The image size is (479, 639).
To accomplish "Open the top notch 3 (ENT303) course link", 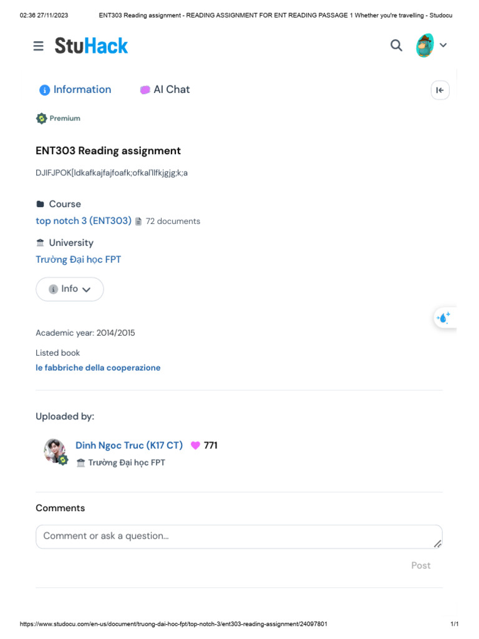I will [x=84, y=221].
